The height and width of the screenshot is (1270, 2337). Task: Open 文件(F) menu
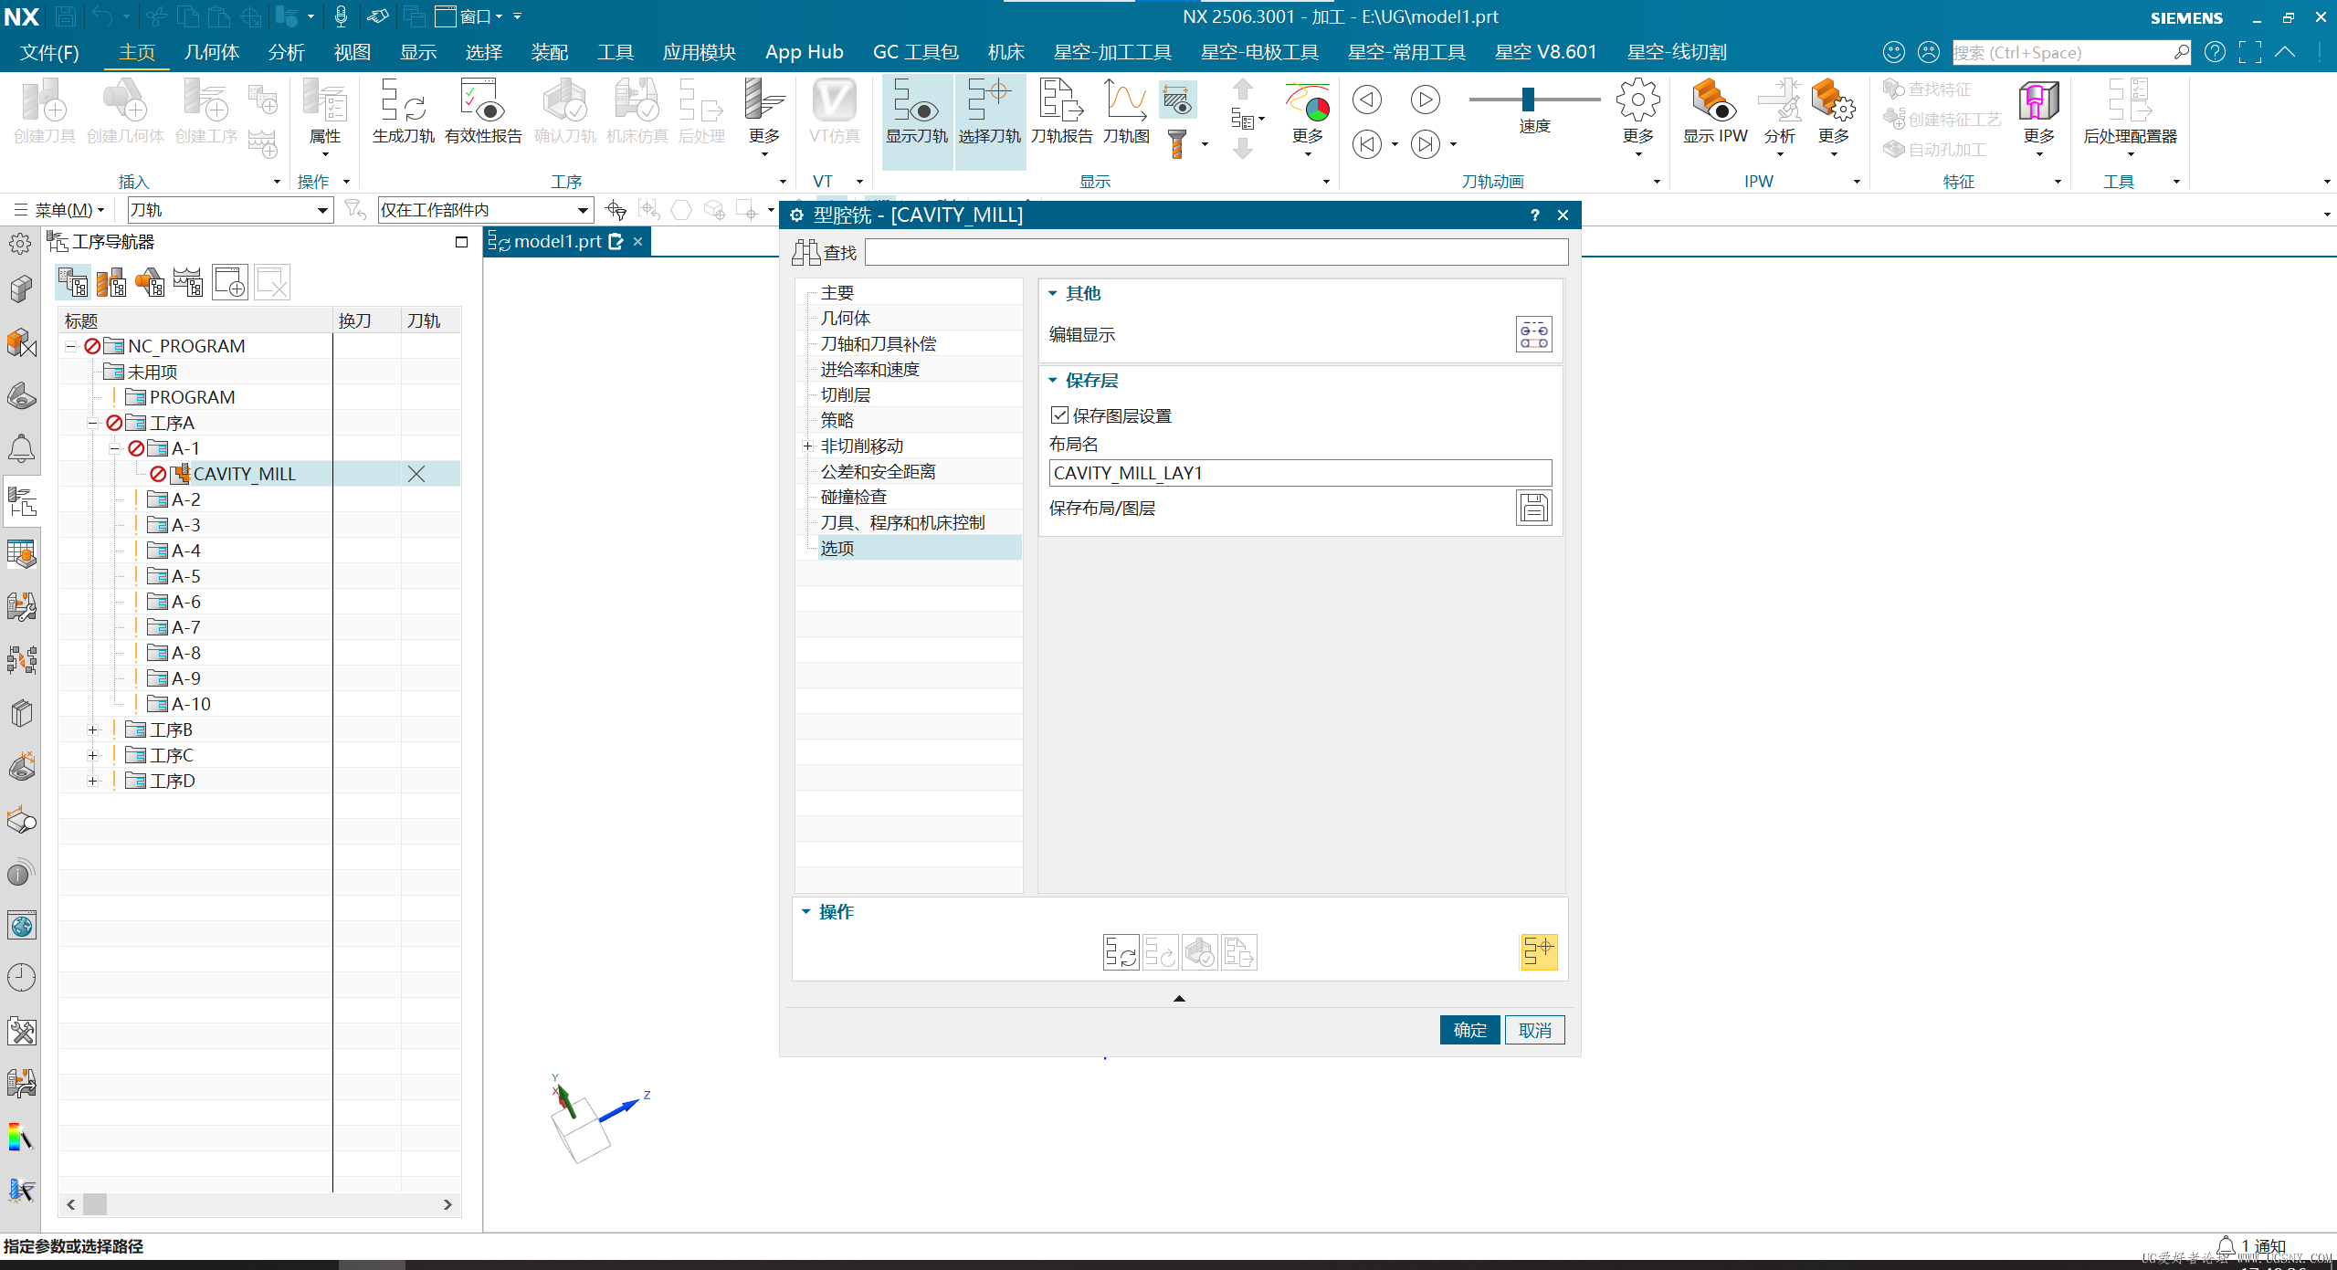[49, 52]
